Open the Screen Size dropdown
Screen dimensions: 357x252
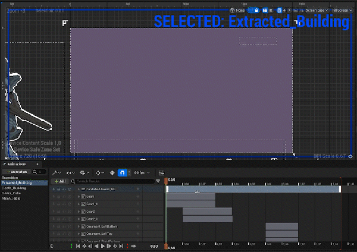[x=317, y=11]
